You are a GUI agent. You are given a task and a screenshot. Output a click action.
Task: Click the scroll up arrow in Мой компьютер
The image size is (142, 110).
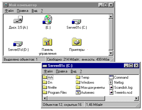(x=111, y=17)
